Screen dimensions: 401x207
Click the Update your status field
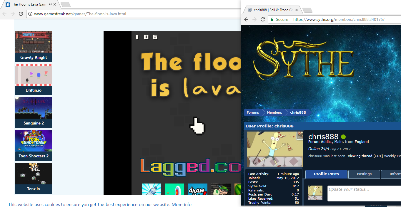[364, 193]
